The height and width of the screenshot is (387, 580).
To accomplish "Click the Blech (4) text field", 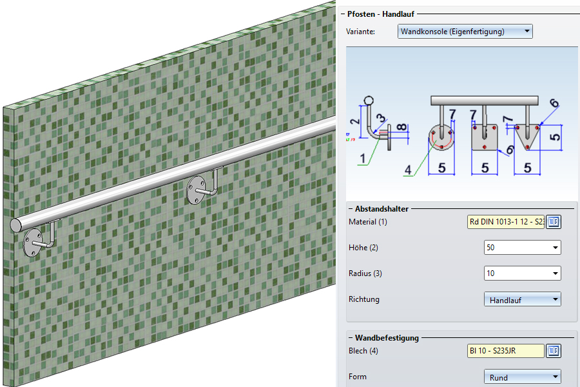I will tap(506, 351).
